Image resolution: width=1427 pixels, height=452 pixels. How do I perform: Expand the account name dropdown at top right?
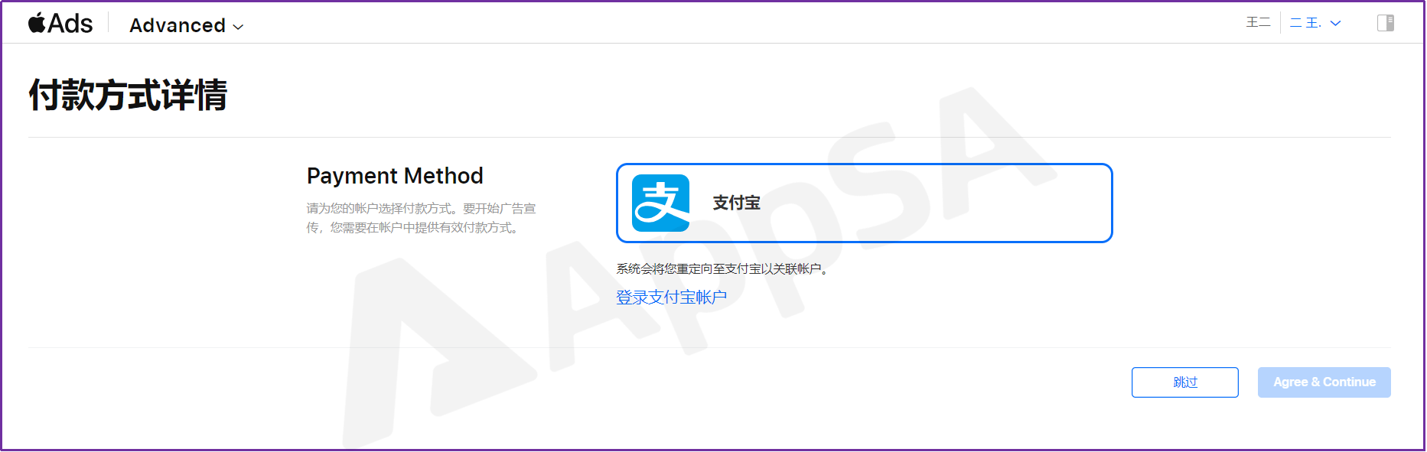tap(1315, 23)
